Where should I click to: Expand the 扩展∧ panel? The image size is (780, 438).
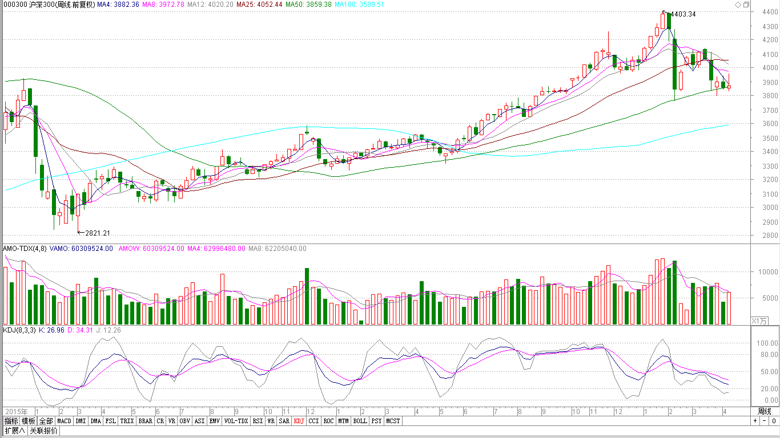[x=14, y=431]
